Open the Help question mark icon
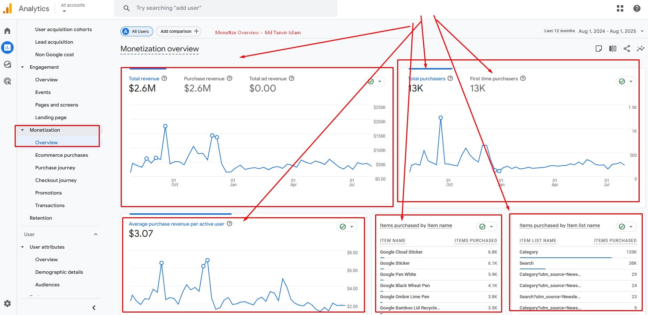The image size is (648, 315). (x=636, y=8)
